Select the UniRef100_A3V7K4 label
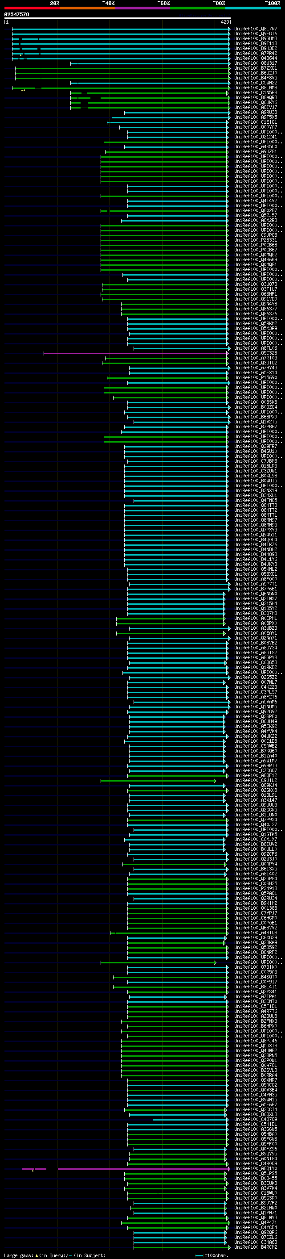 coord(255,1188)
